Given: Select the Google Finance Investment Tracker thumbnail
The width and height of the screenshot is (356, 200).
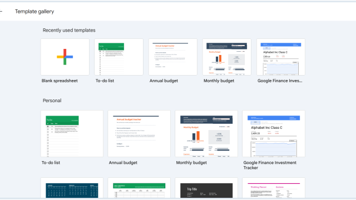Looking at the screenshot, I should click(x=274, y=133).
